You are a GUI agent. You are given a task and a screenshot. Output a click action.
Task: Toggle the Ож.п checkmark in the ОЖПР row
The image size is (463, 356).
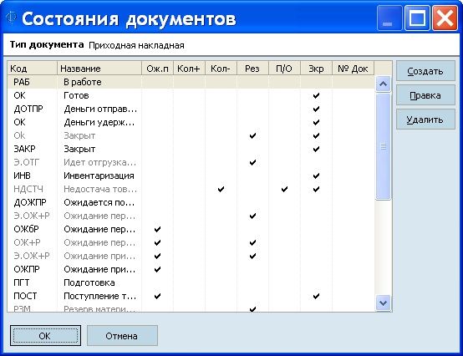[157, 269]
